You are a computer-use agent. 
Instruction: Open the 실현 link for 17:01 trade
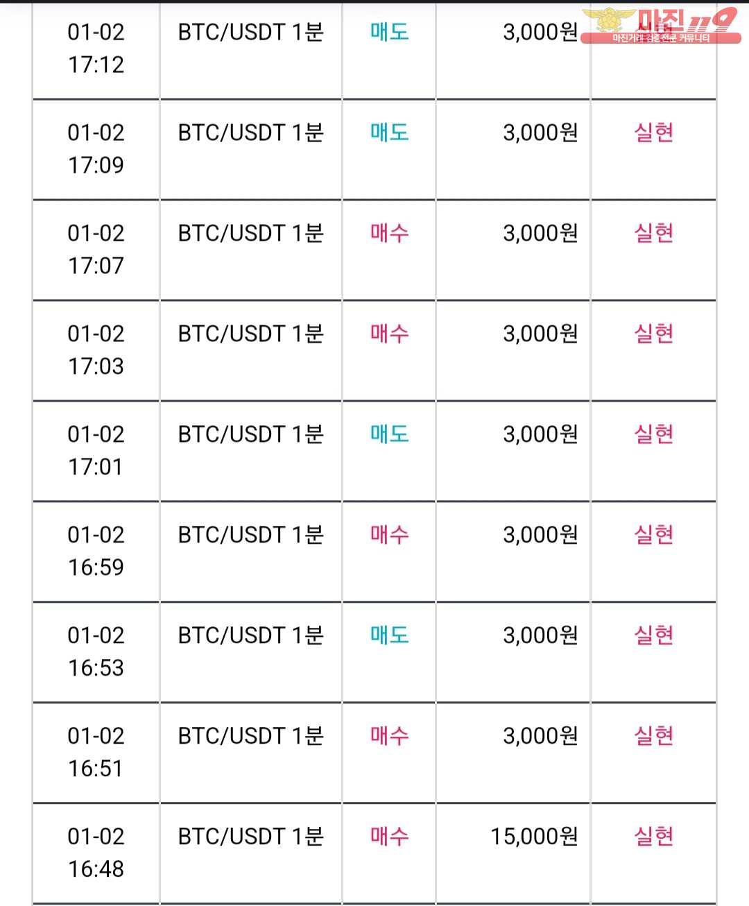click(654, 434)
